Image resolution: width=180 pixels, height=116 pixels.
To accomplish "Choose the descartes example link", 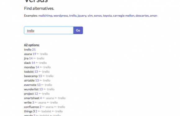I will 142,16.
